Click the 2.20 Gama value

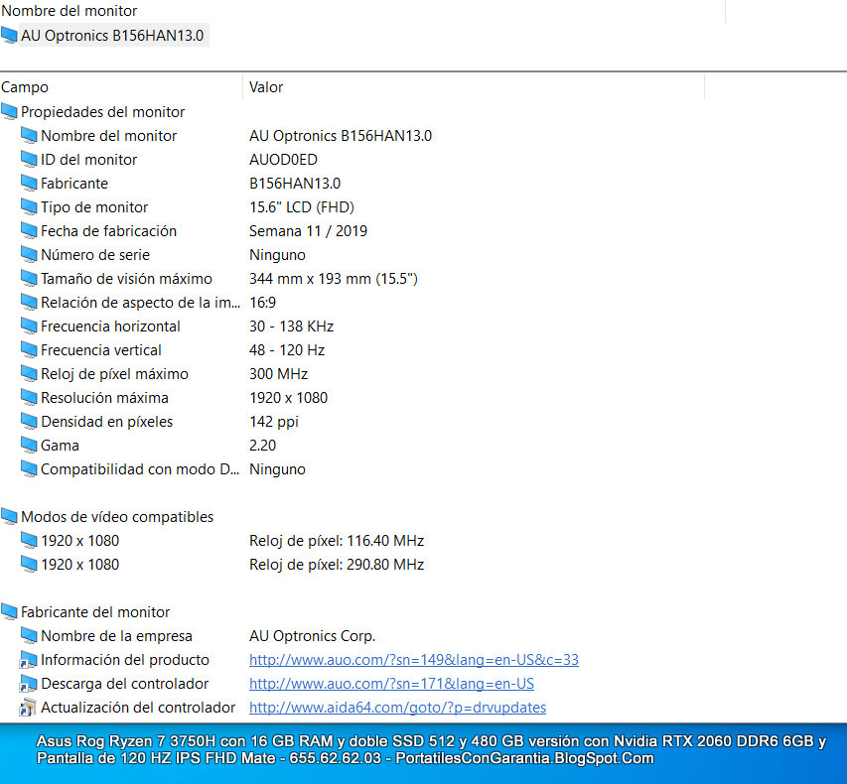(x=262, y=445)
